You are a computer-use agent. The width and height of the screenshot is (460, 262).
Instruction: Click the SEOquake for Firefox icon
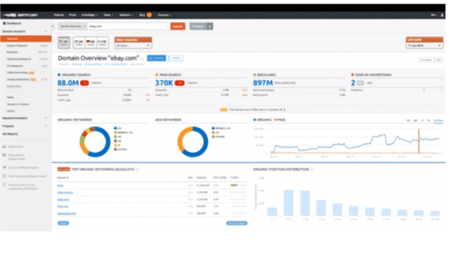point(4,155)
